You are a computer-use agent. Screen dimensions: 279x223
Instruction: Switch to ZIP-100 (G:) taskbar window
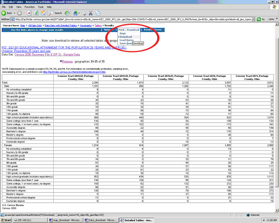[x=30, y=220]
